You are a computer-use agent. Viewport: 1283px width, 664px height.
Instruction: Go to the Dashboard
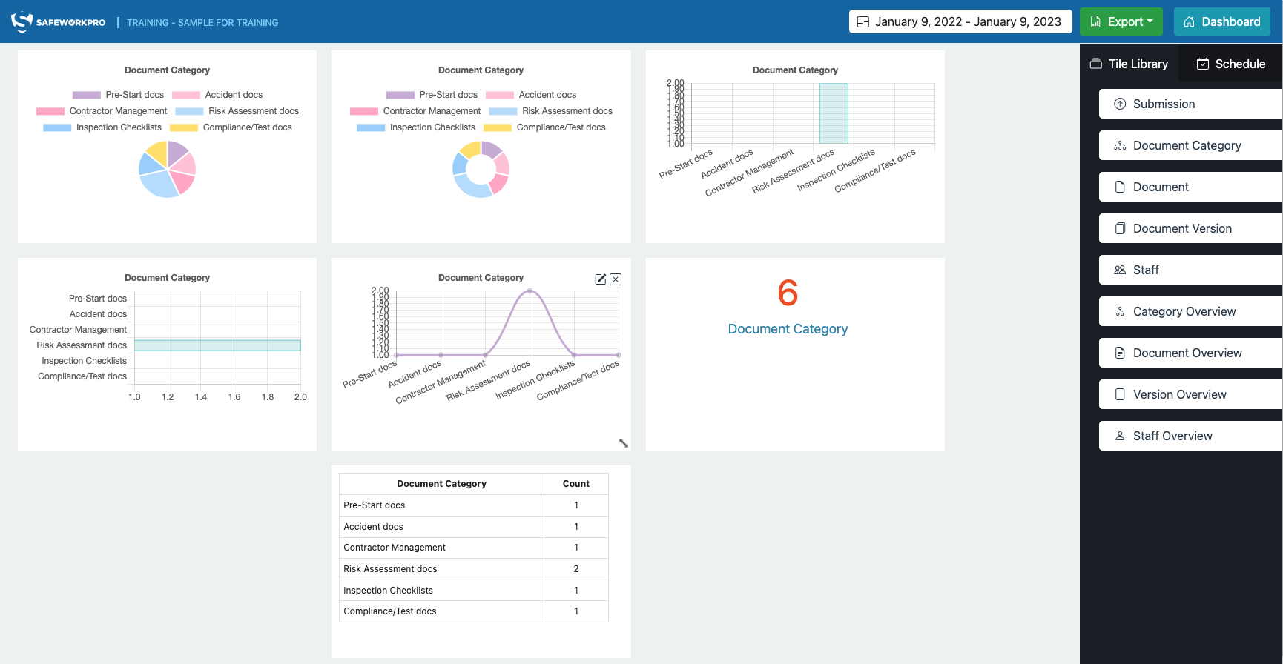[1222, 21]
